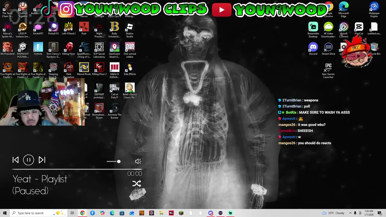
Task: Launch the Discord desktop shortcut
Action: pos(313,49)
